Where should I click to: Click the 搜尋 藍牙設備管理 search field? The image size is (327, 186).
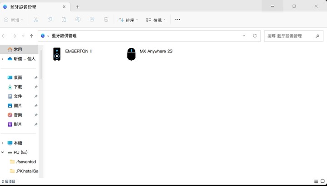coord(294,36)
